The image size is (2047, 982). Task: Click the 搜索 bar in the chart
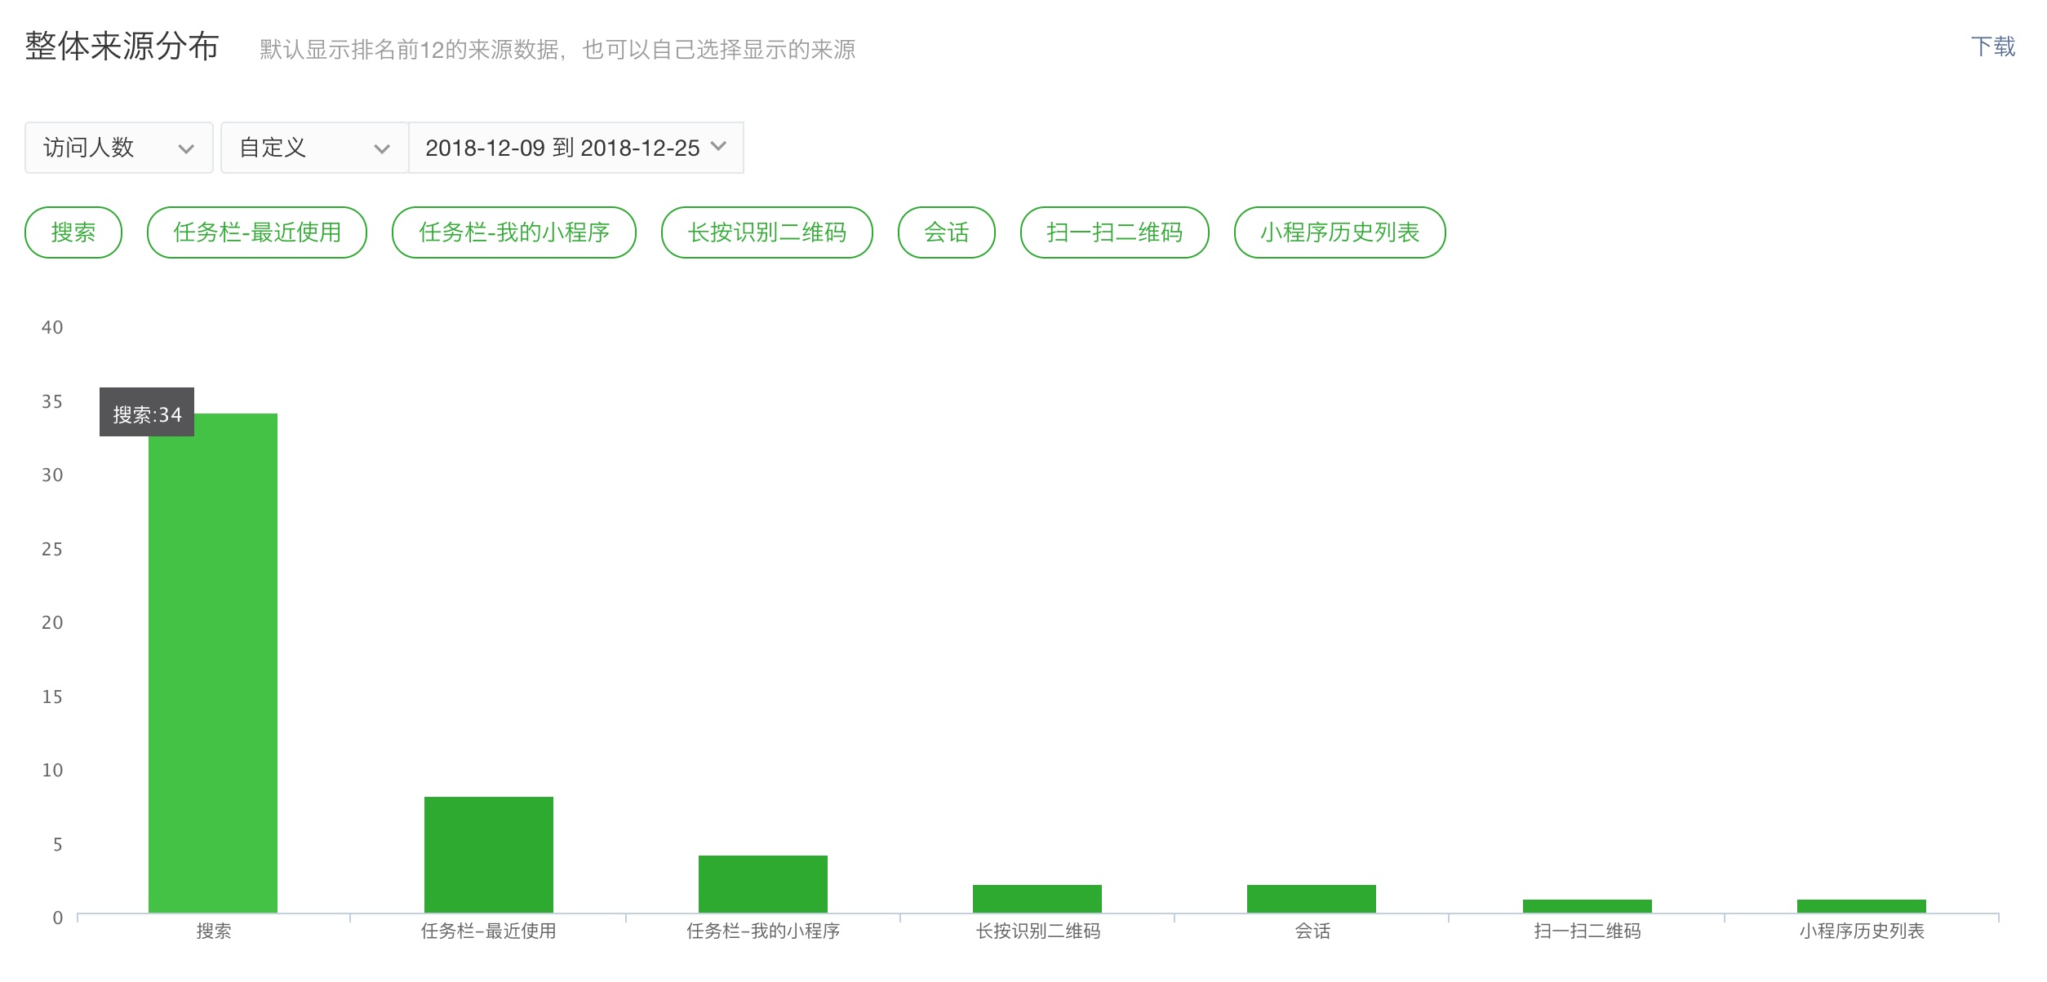pyautogui.click(x=213, y=663)
